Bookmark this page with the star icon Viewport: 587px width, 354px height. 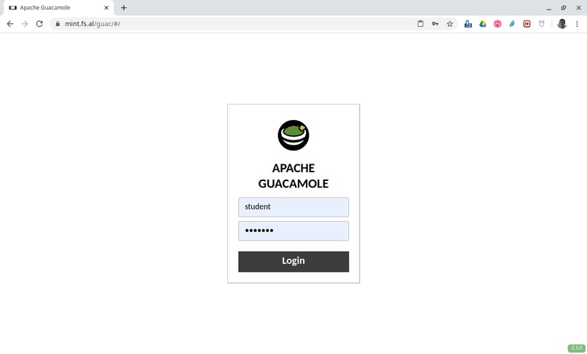click(x=449, y=24)
